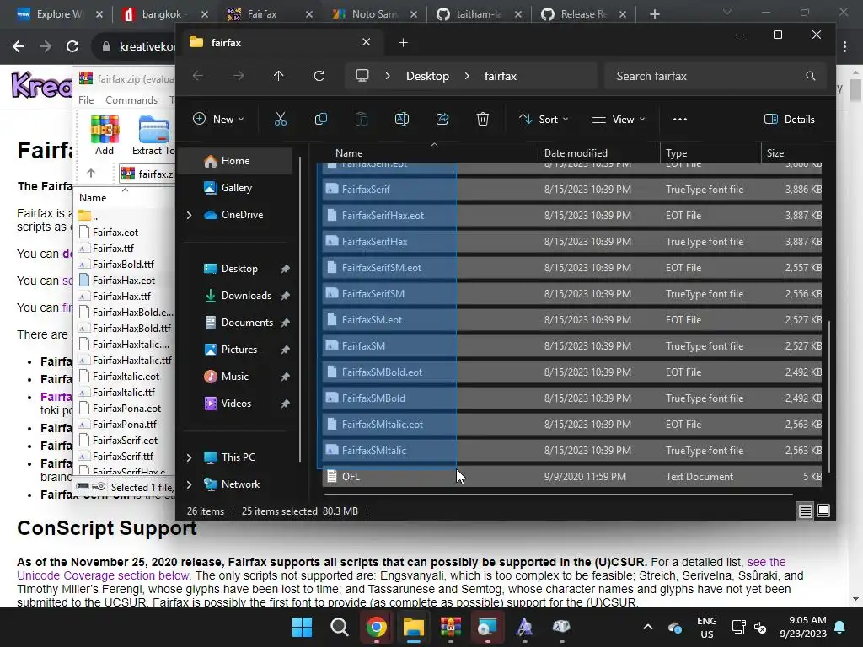
Task: Switch to the Release GitHub Chrome tab
Action: 582,13
